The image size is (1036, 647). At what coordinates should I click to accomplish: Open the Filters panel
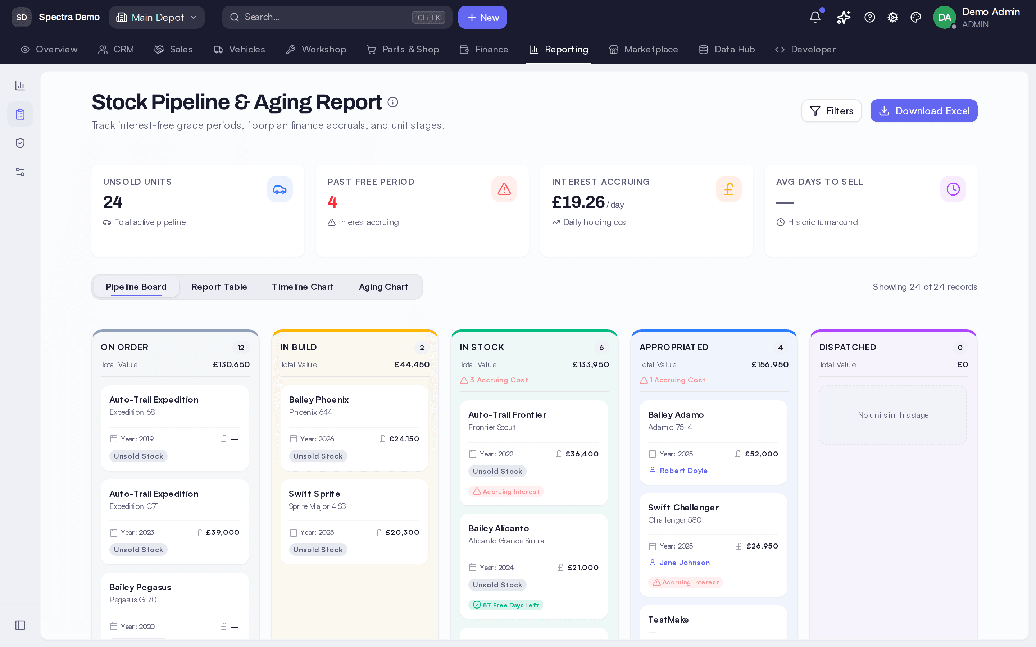tap(831, 111)
